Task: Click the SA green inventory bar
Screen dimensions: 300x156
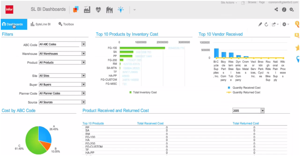Action: [126, 52]
